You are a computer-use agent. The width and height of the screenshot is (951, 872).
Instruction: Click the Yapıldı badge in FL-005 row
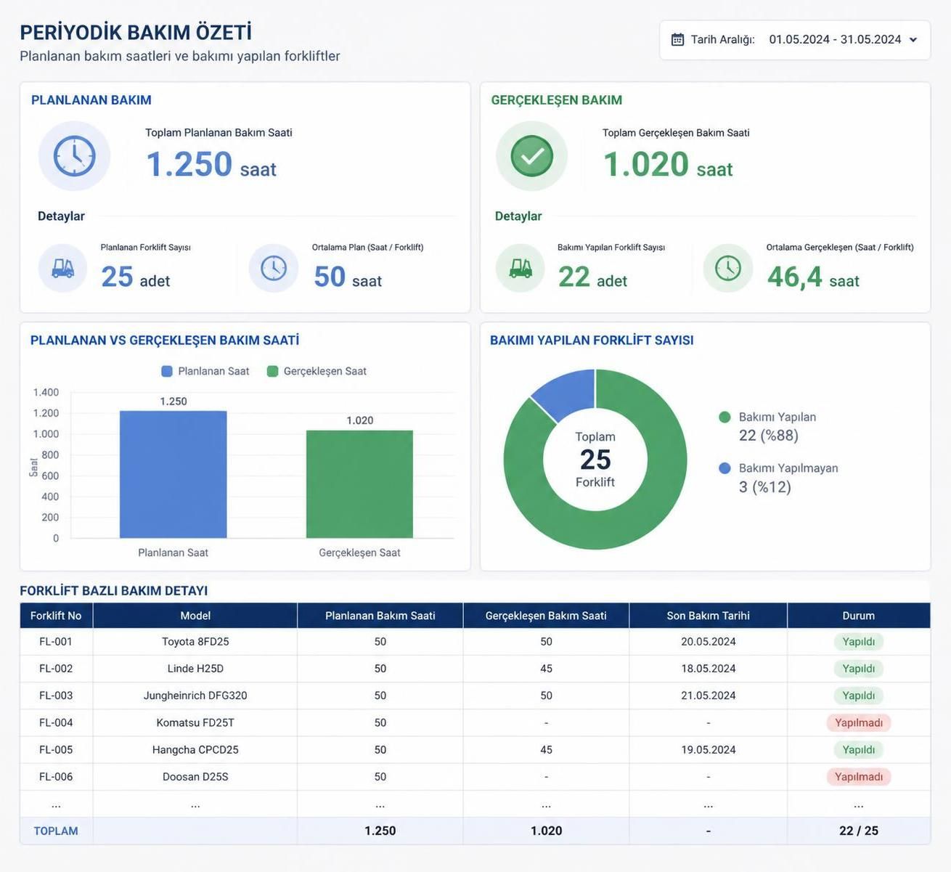[859, 749]
